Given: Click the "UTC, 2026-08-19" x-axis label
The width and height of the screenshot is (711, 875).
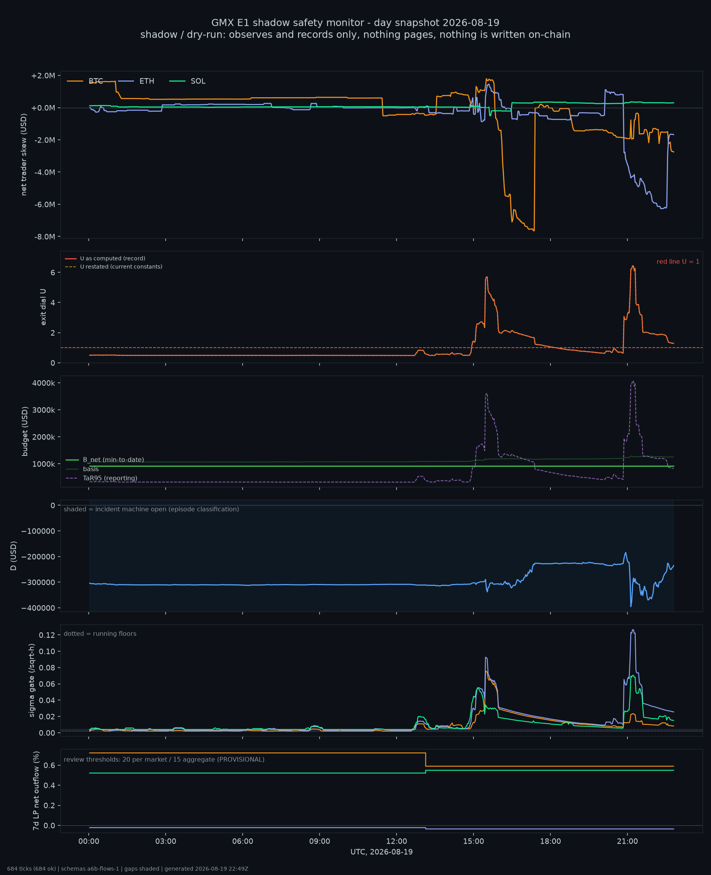Looking at the screenshot, I should point(382,852).
